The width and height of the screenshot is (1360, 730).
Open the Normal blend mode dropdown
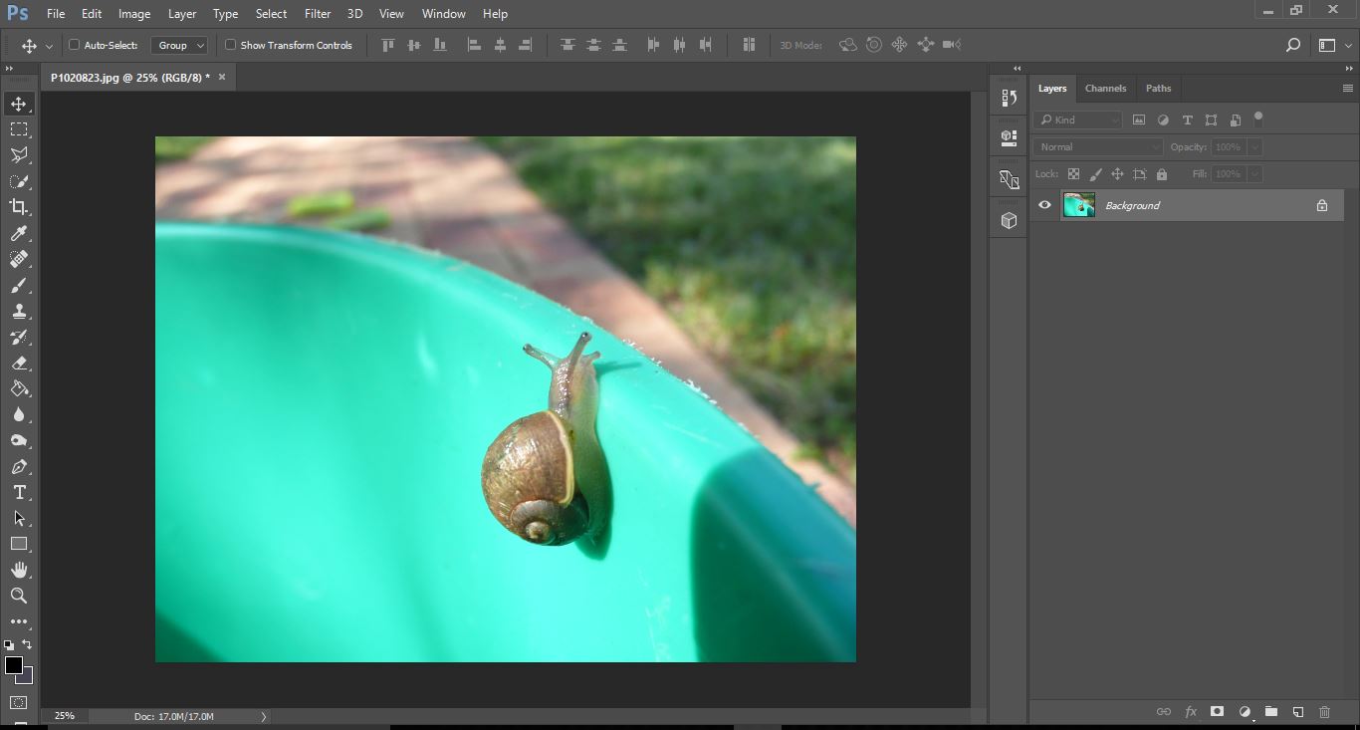pos(1097,146)
